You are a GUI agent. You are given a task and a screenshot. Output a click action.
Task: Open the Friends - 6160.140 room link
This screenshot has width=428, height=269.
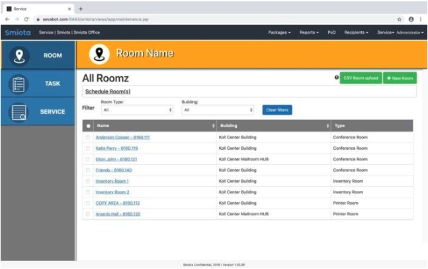coord(114,170)
